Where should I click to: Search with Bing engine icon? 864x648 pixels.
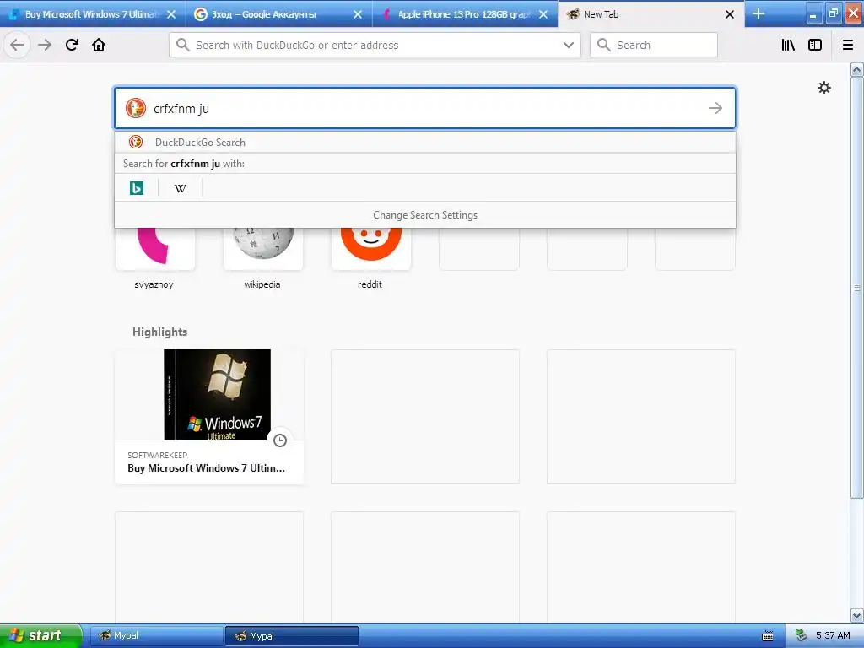click(137, 188)
